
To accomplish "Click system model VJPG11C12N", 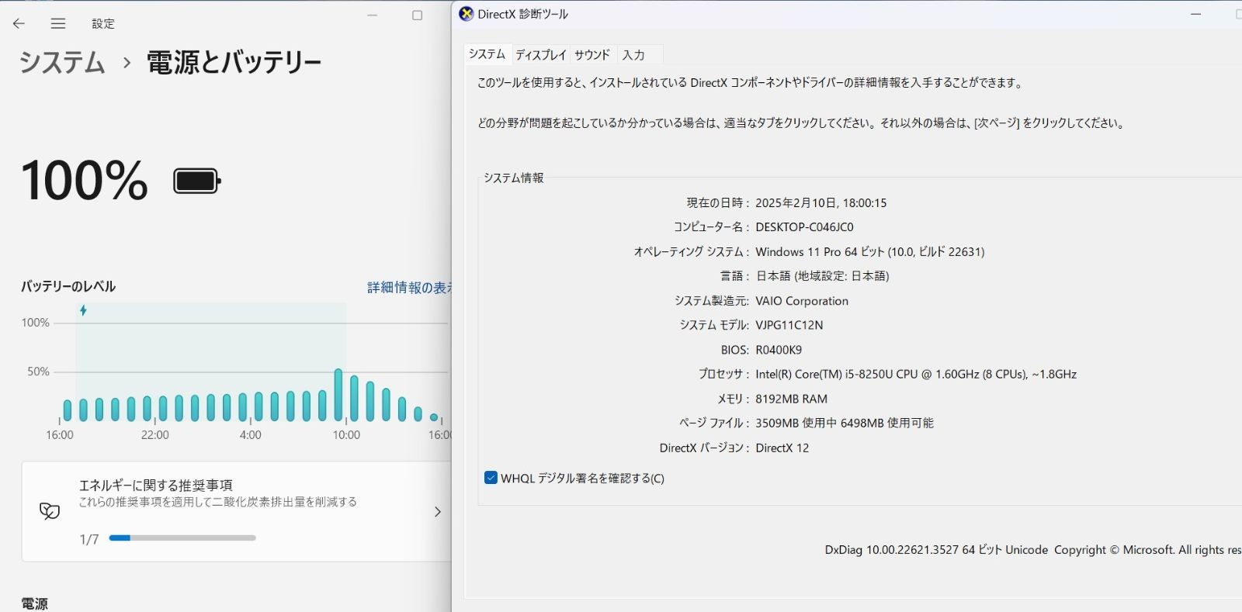I will 789,325.
